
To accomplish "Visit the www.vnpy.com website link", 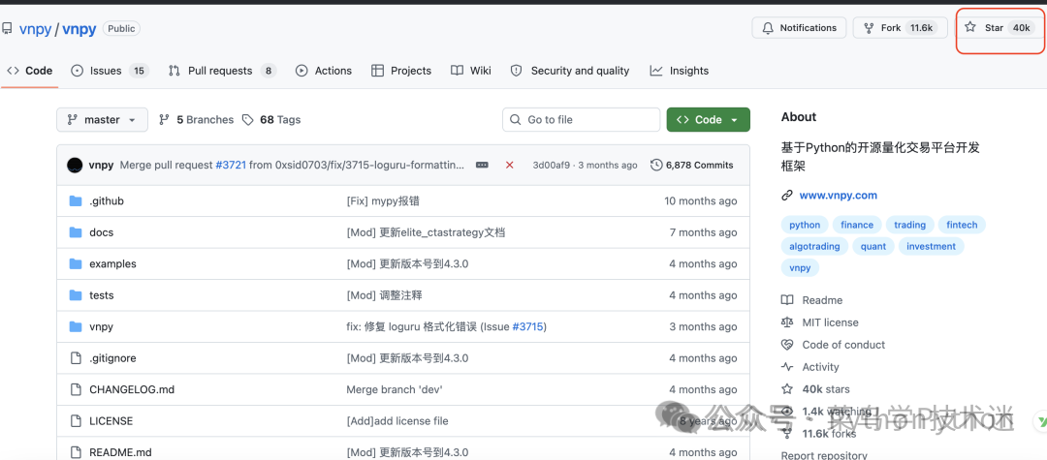I will pos(838,196).
